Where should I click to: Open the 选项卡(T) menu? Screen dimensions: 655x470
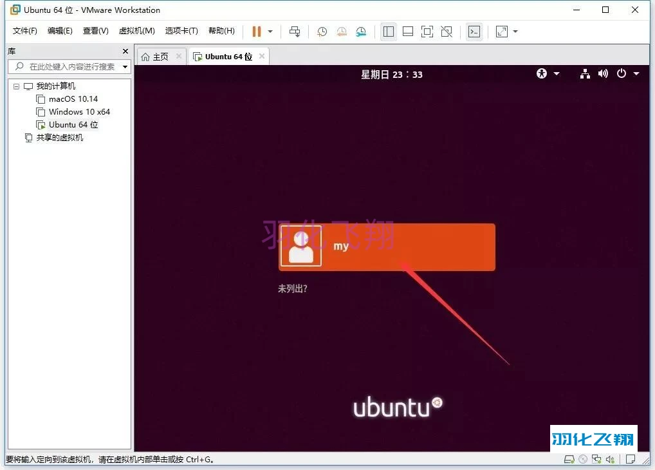click(181, 31)
